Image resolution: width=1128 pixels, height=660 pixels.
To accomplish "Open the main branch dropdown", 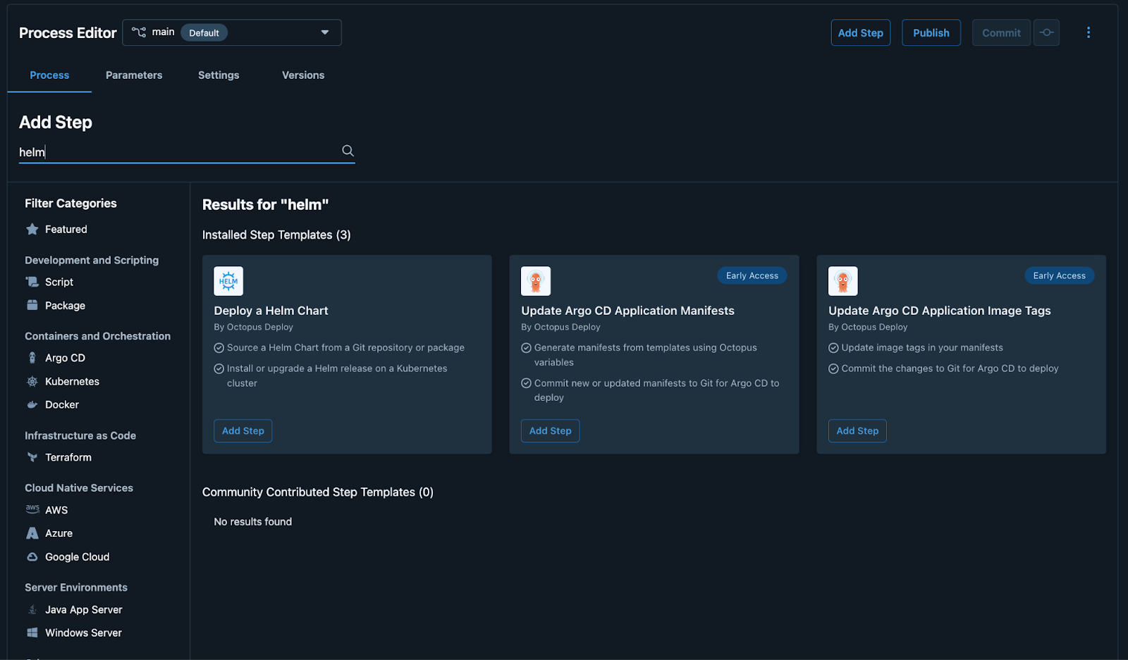I will click(x=232, y=32).
